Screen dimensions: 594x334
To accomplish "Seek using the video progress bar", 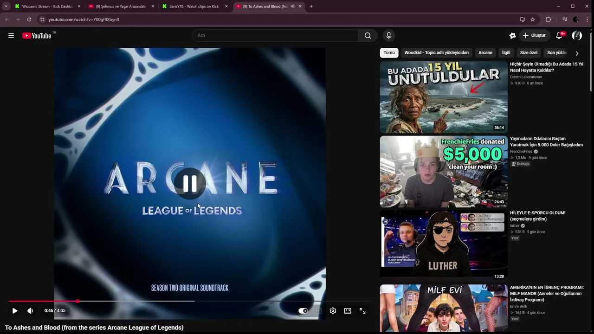I will point(190,302).
